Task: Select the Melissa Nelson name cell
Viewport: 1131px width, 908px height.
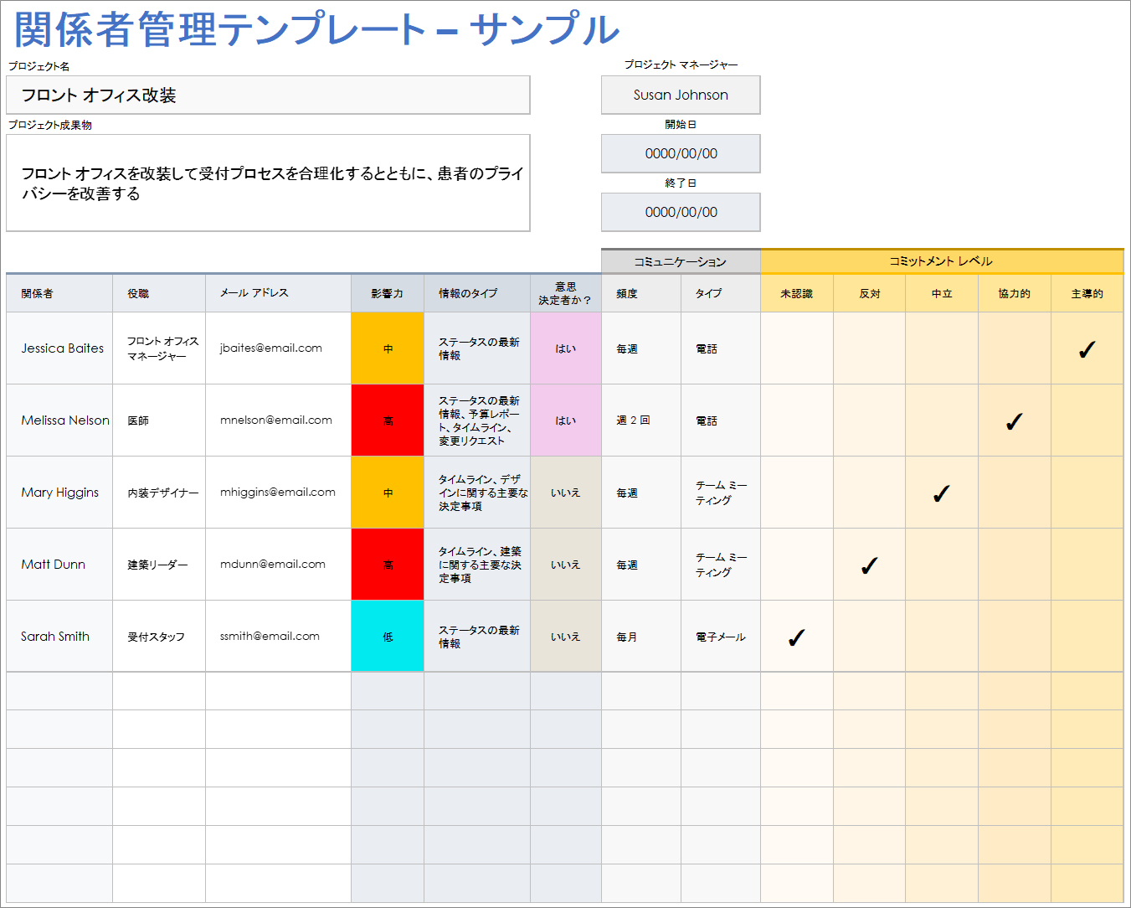Action: [59, 420]
